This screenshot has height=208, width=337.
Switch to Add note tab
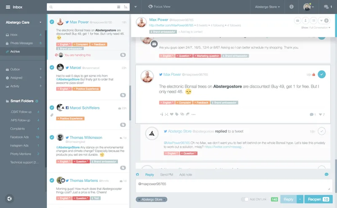pos(185,175)
